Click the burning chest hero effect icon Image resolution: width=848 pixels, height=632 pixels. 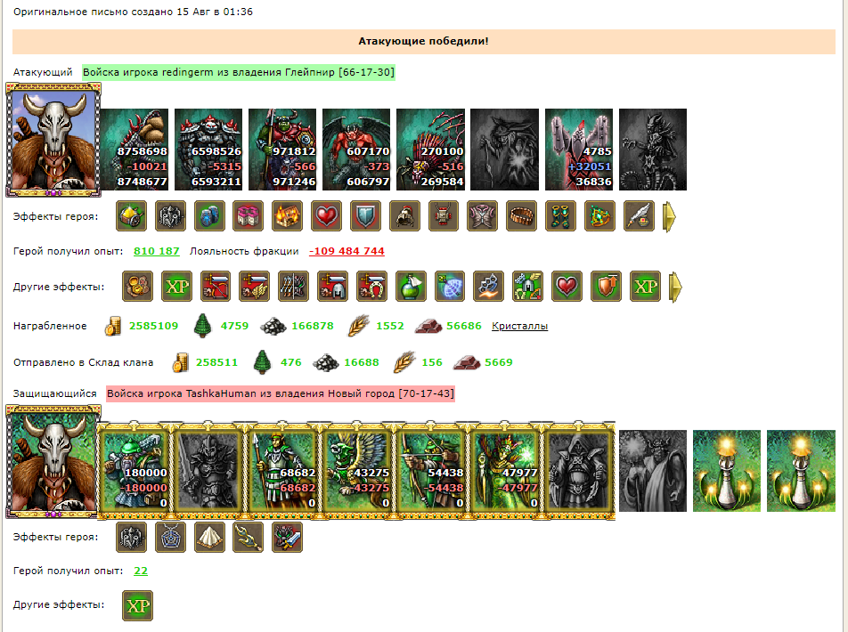287,216
